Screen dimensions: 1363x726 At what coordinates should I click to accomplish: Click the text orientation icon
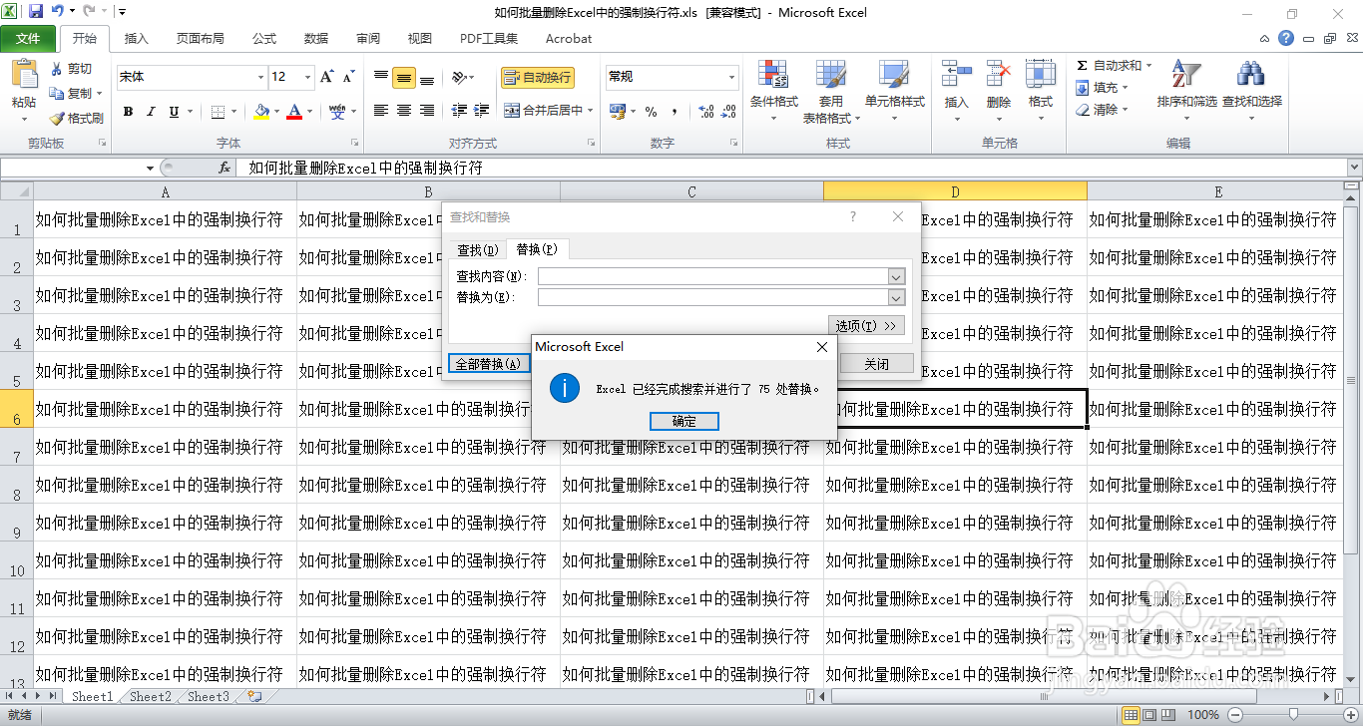(459, 77)
